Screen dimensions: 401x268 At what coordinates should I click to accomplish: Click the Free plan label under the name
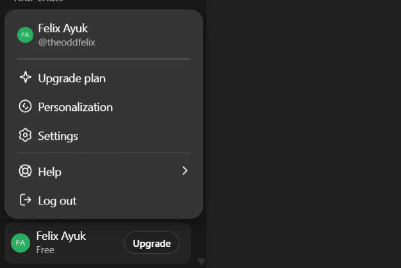coord(45,249)
